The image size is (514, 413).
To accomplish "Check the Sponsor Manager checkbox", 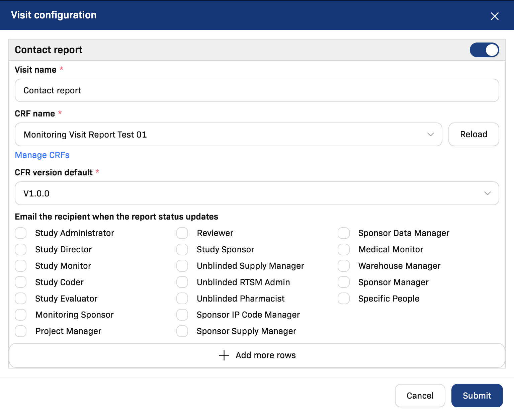I will click(344, 282).
